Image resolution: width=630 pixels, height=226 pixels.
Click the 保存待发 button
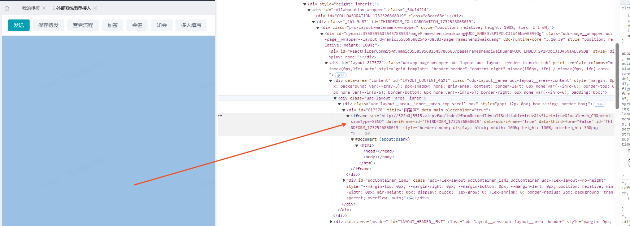(48, 25)
